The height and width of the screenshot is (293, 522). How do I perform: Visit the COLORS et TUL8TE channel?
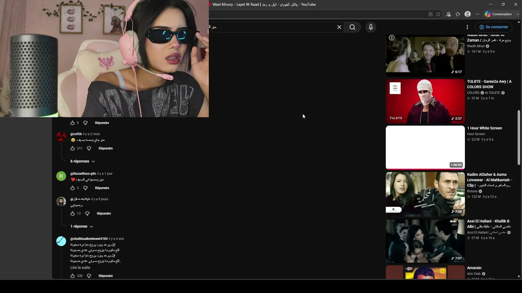(484, 93)
